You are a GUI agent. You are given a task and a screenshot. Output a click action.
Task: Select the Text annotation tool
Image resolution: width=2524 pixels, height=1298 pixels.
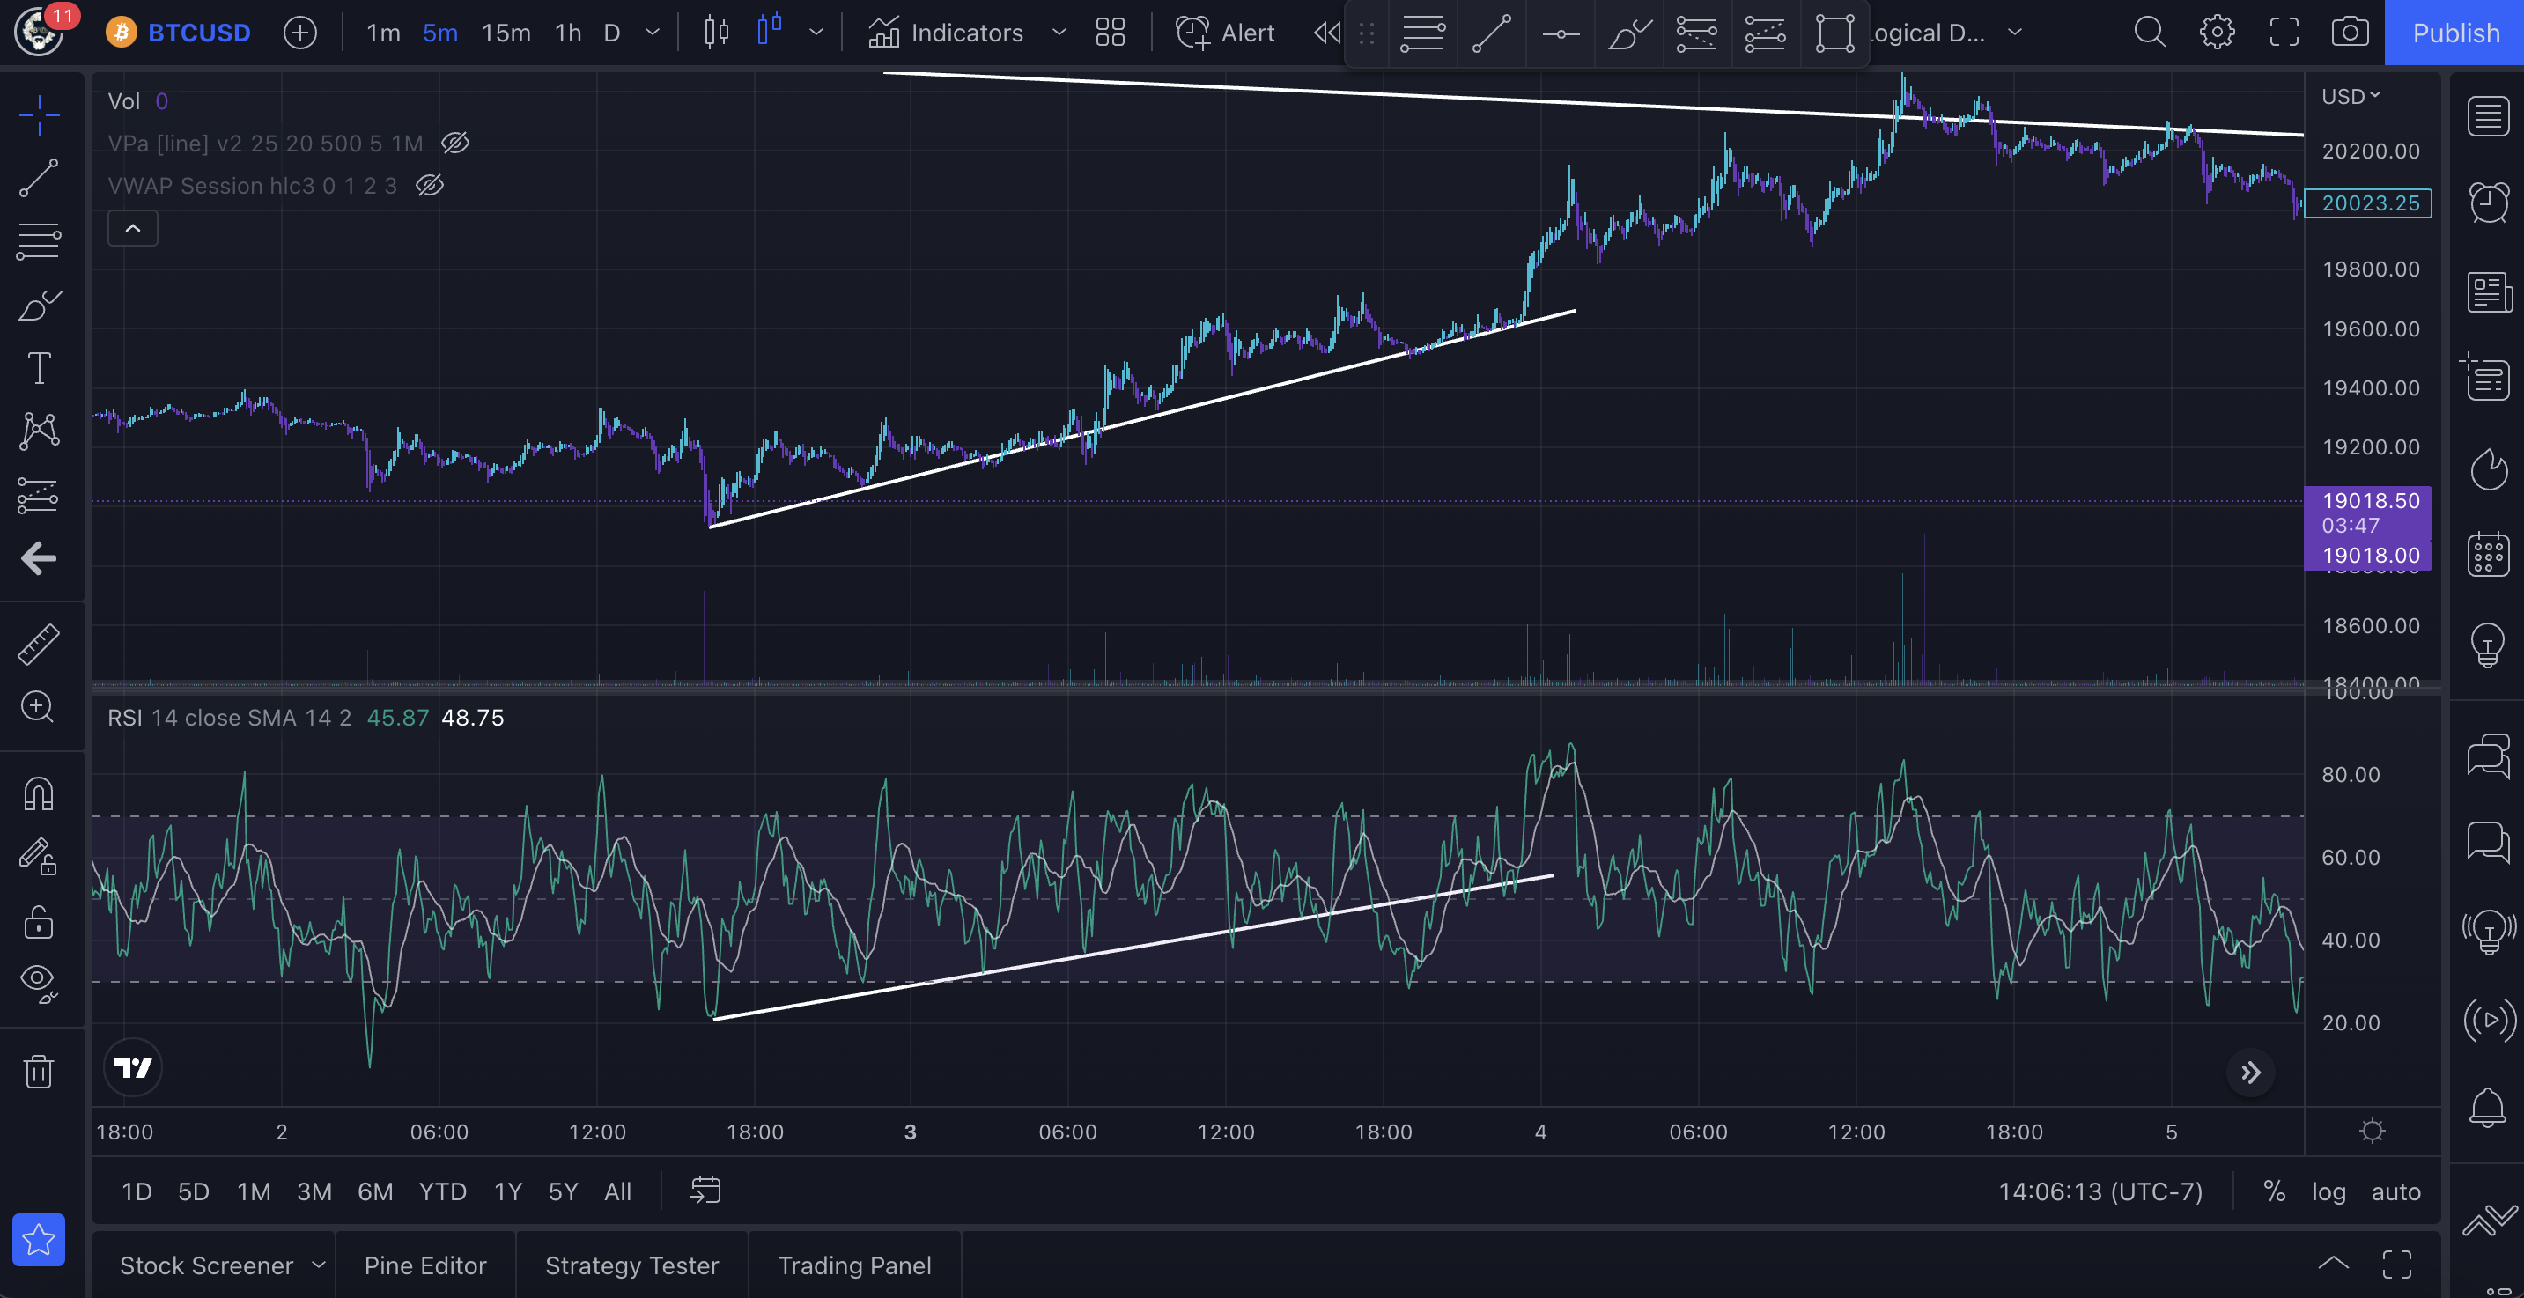[x=40, y=368]
